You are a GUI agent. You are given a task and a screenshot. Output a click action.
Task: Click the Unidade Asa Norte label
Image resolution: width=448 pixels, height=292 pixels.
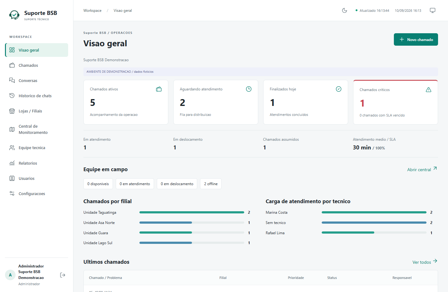pyautogui.click(x=99, y=223)
